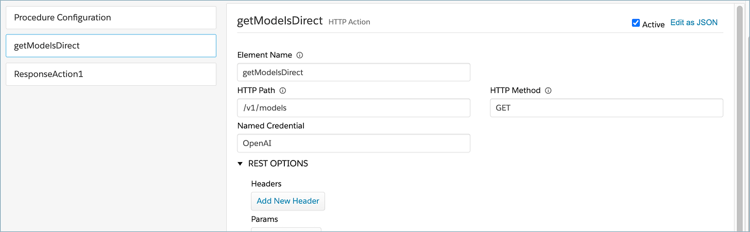This screenshot has height=232, width=750.
Task: Click the HTTP Action subtitle text
Action: coord(349,22)
